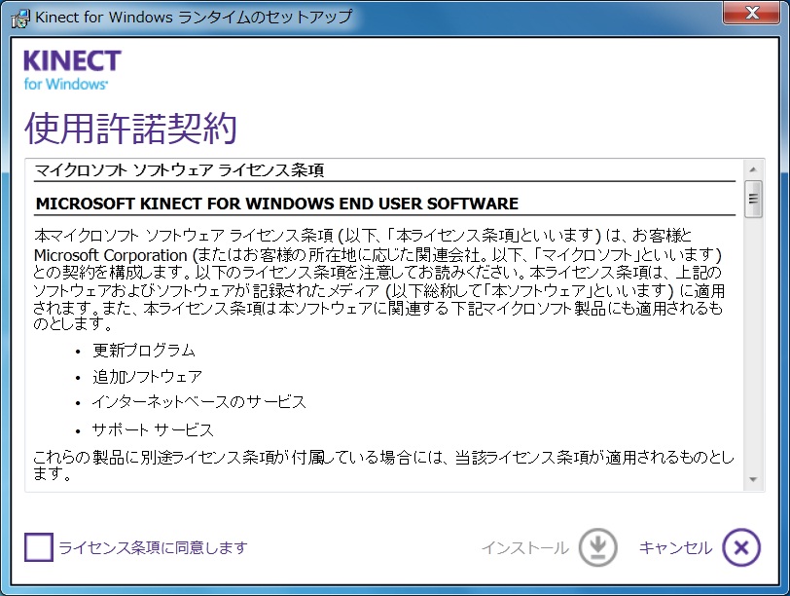This screenshot has width=790, height=596.
Task: Click the license scrollbar up arrow
Action: point(753,169)
